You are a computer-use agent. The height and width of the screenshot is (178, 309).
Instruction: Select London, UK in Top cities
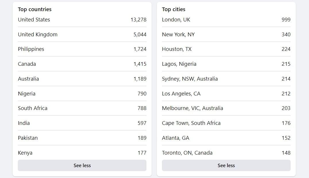point(226,20)
